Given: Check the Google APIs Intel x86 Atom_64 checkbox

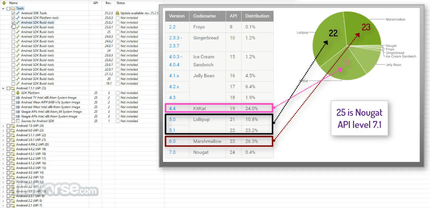Looking at the screenshot, I should click(13, 112).
